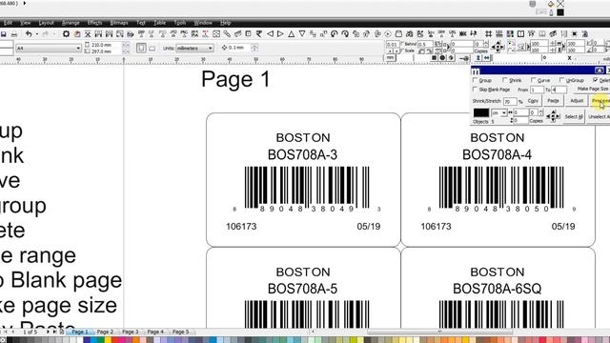Switch to Page 3 tab
Viewport: 610px width, 343px height.
pyautogui.click(x=131, y=332)
